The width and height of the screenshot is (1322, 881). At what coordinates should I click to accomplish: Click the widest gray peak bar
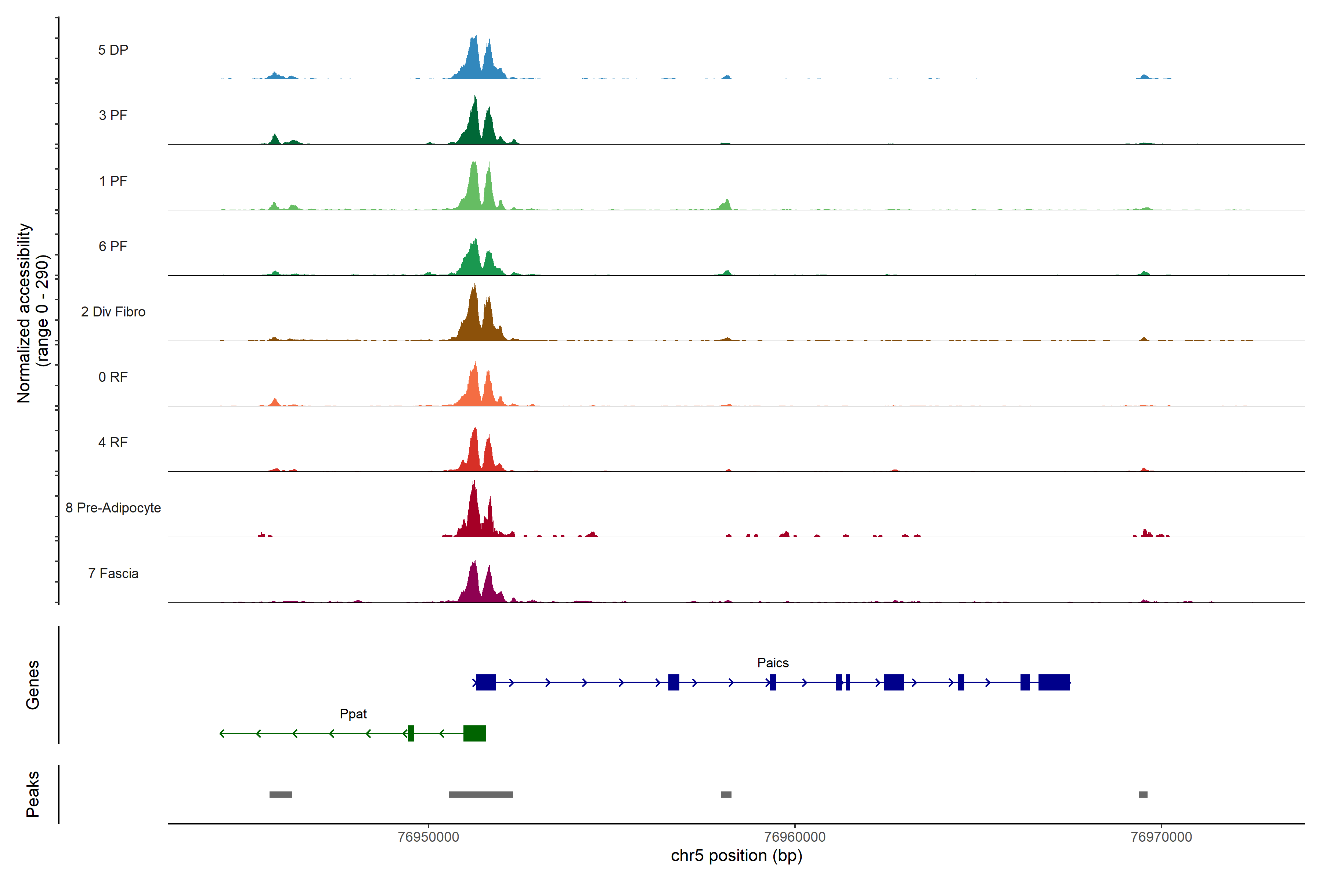coord(481,794)
